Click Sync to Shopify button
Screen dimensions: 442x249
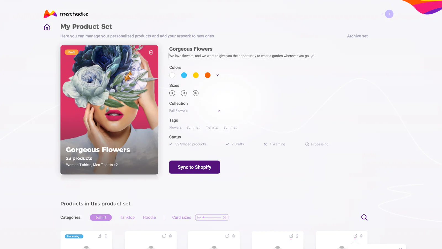point(194,167)
